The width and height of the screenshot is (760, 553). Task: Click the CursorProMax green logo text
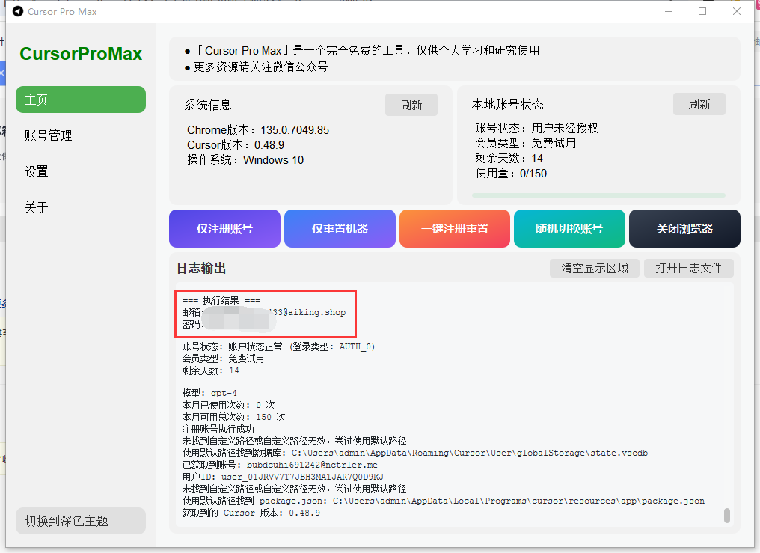point(81,54)
